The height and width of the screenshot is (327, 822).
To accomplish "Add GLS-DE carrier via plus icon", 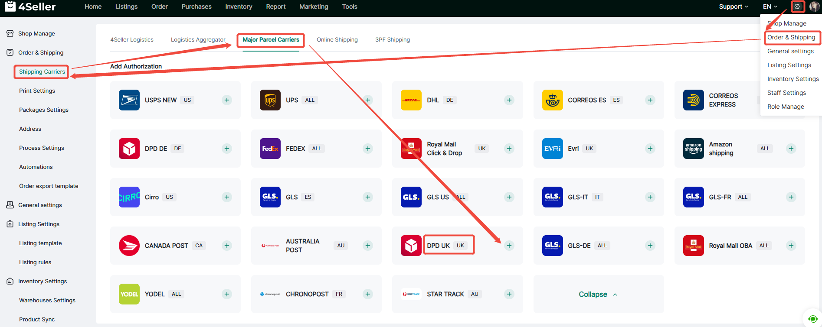I will tap(650, 246).
